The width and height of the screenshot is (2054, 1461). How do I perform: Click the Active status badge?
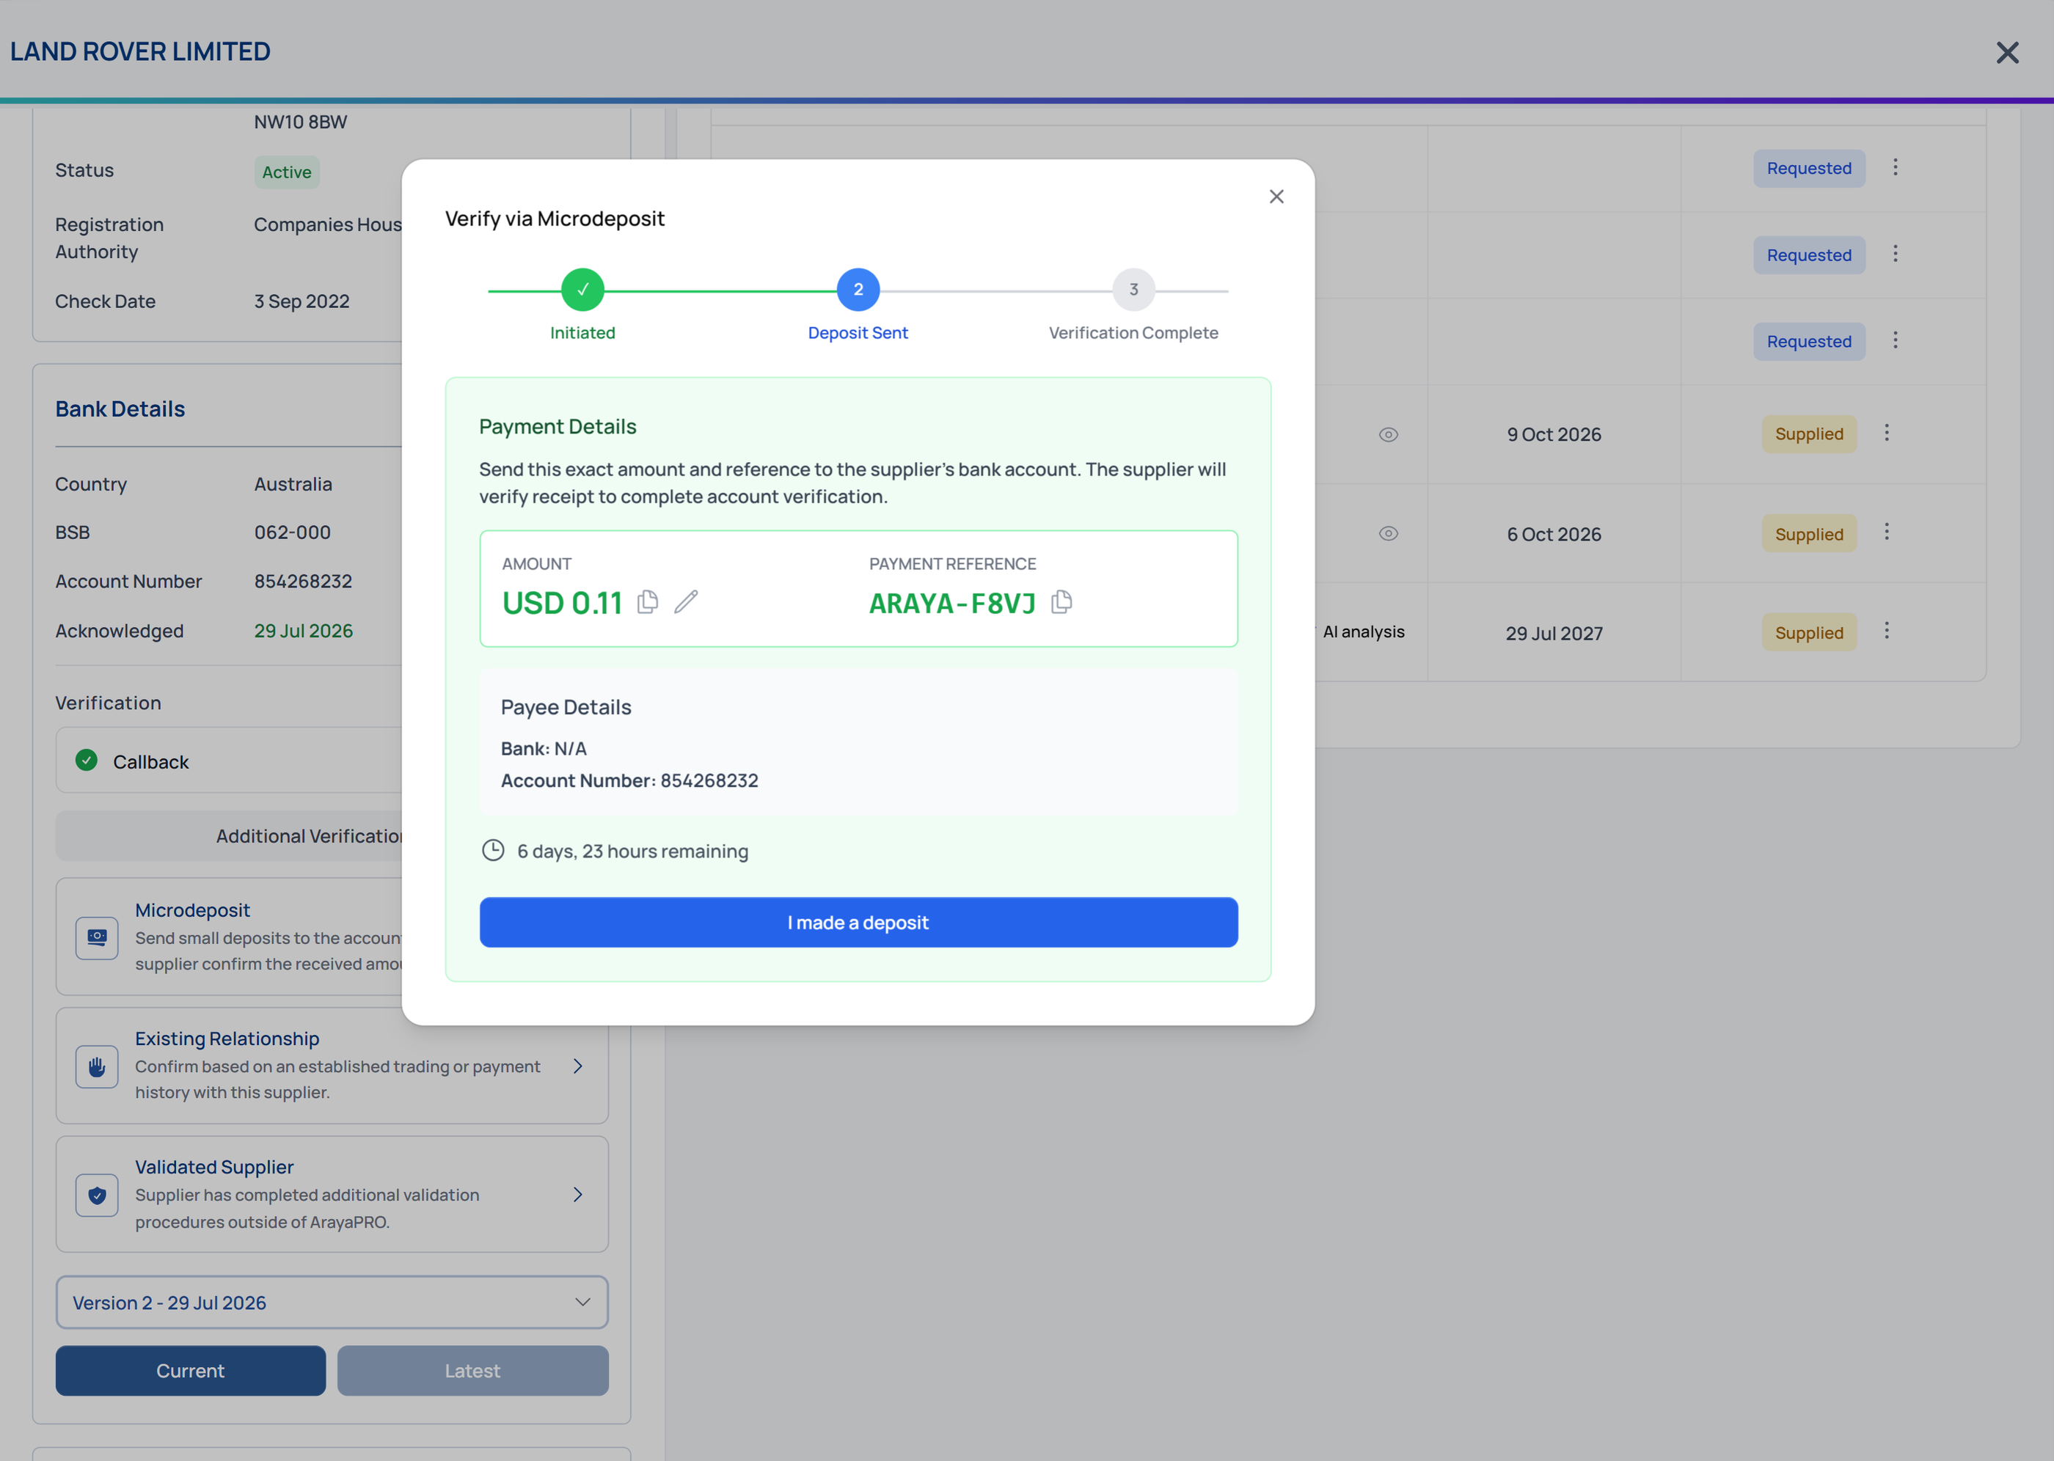tap(287, 172)
